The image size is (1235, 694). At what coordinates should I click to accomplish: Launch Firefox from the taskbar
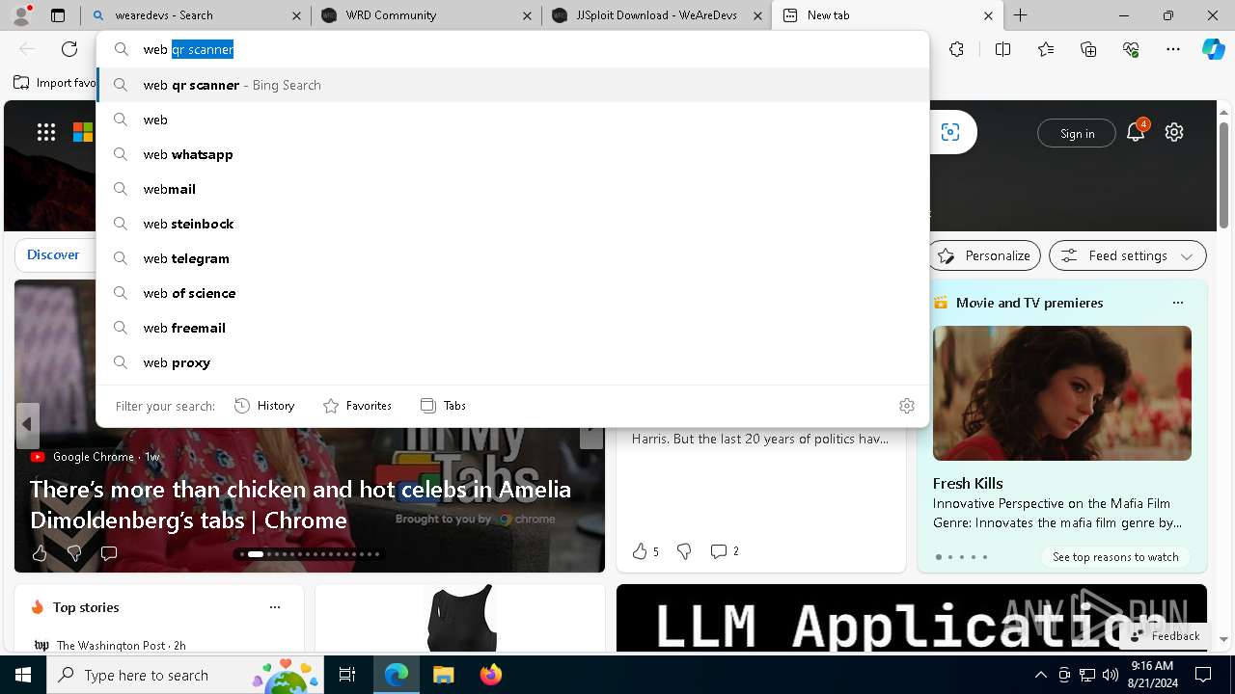click(x=490, y=675)
